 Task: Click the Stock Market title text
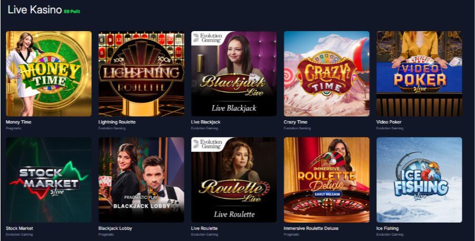(x=20, y=228)
